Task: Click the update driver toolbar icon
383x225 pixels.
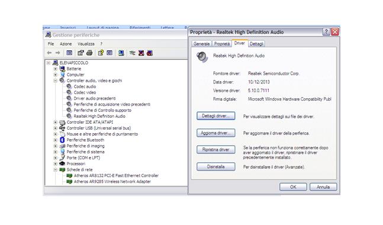Action: coord(133,53)
